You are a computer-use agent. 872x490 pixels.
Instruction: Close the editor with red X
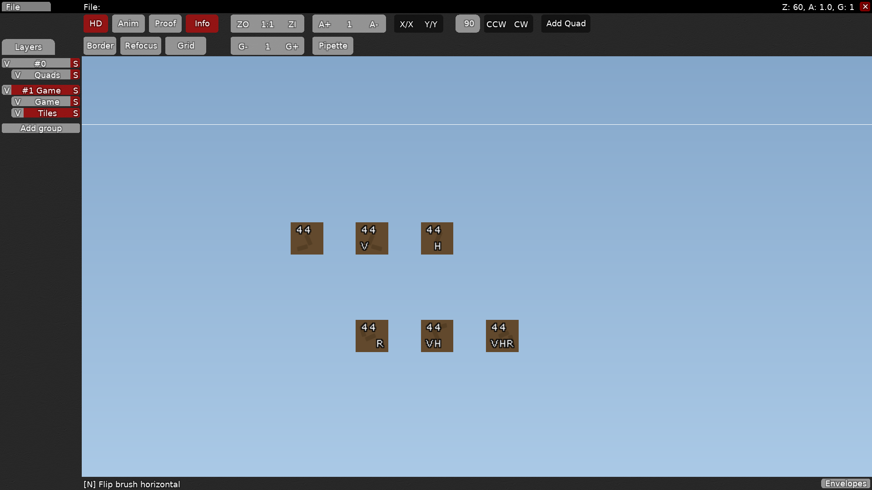865,7
